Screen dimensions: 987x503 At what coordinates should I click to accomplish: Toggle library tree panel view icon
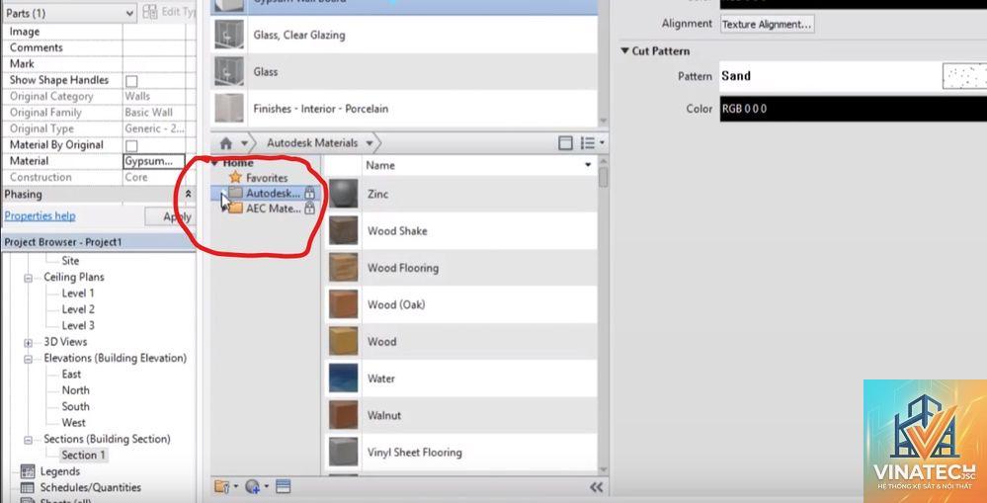coord(565,143)
